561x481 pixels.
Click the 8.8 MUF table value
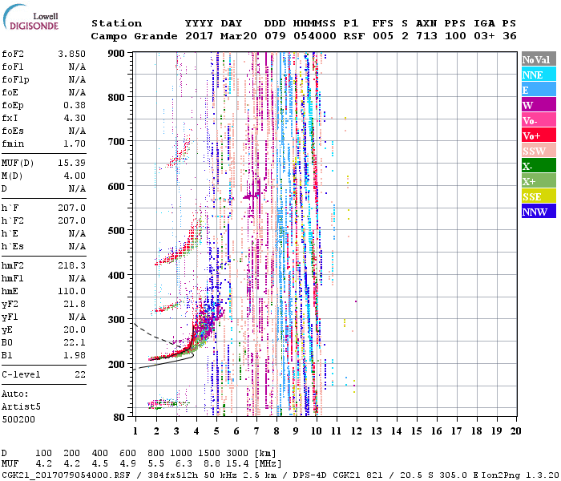(x=212, y=463)
